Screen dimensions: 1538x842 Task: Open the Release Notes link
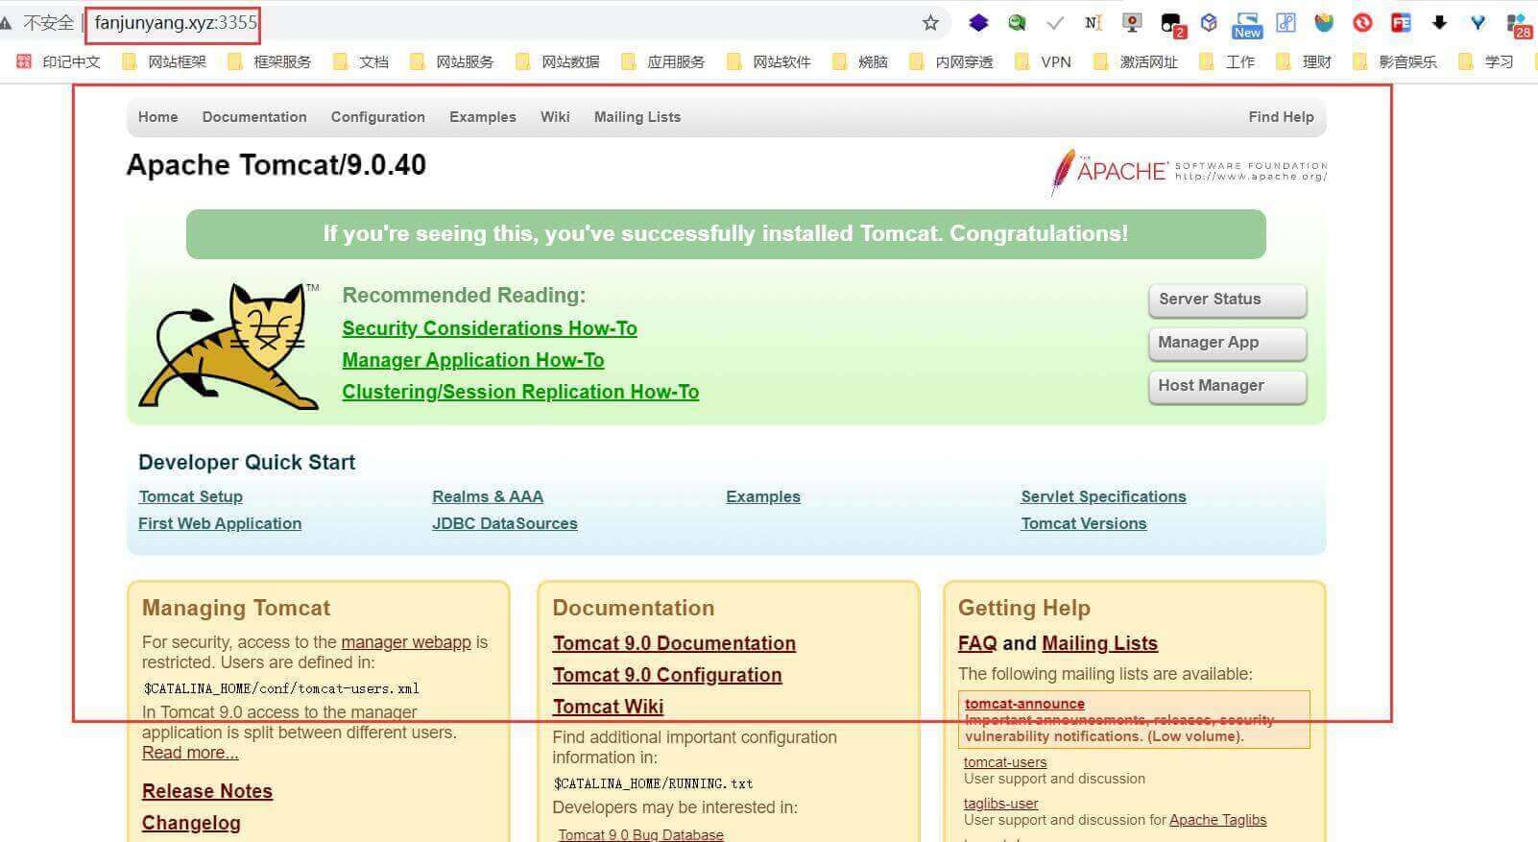click(207, 791)
